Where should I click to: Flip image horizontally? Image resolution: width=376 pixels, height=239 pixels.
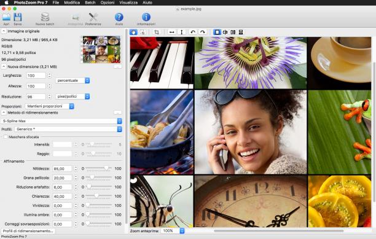tap(171, 32)
